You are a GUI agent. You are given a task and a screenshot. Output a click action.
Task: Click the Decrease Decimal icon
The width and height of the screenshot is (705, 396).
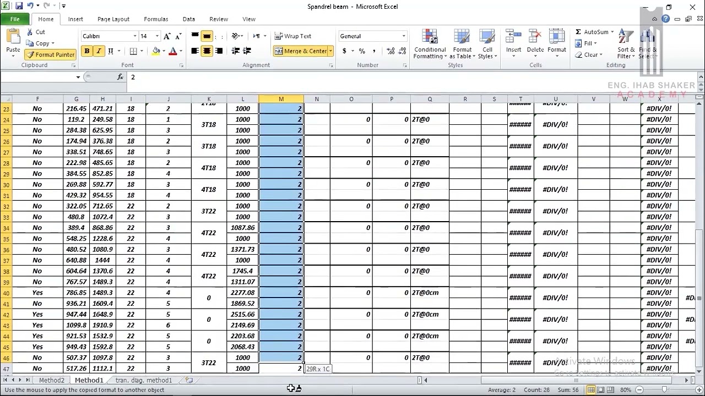pos(403,51)
